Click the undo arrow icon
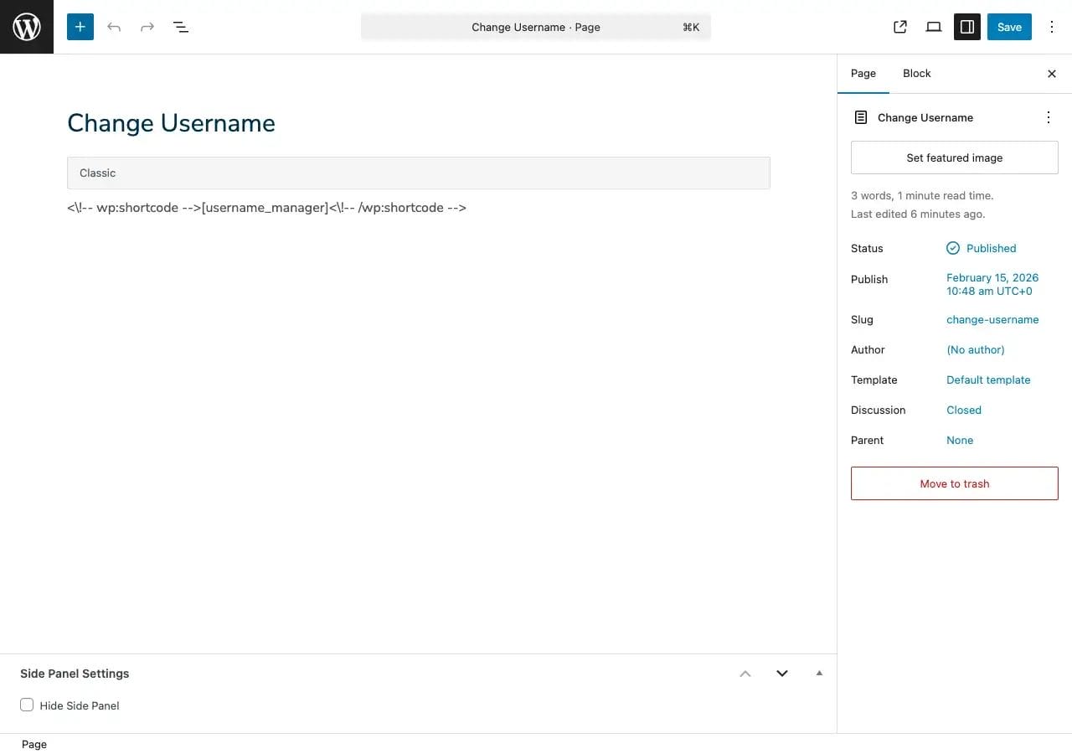The image size is (1072, 754). (114, 27)
